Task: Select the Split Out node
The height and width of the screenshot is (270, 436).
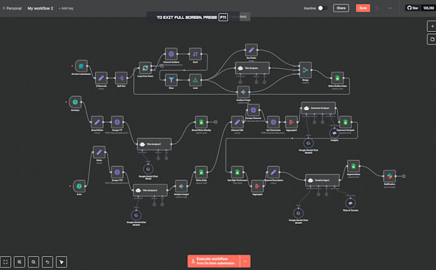Action: click(121, 78)
